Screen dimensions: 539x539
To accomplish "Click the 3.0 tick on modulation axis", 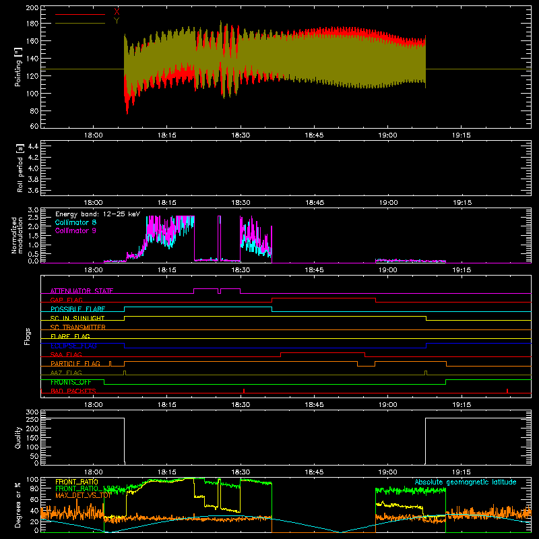I will pyautogui.click(x=33, y=210).
